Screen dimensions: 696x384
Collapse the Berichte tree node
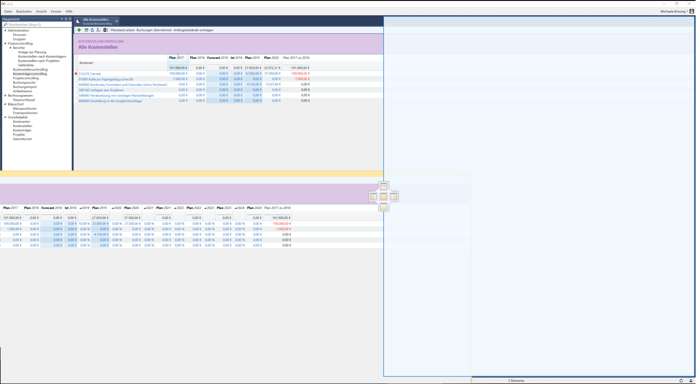[x=10, y=48]
